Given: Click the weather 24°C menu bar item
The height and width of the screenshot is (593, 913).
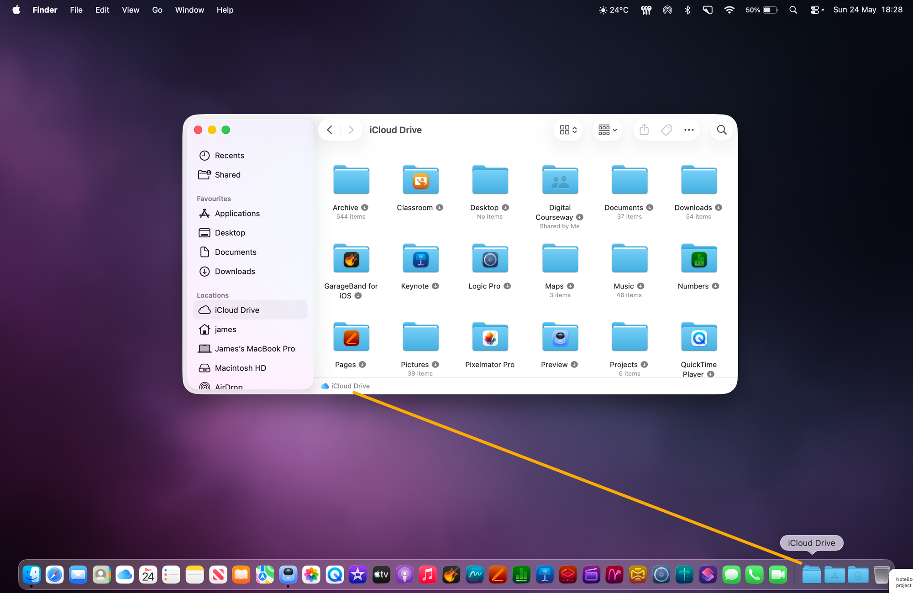Looking at the screenshot, I should point(614,10).
